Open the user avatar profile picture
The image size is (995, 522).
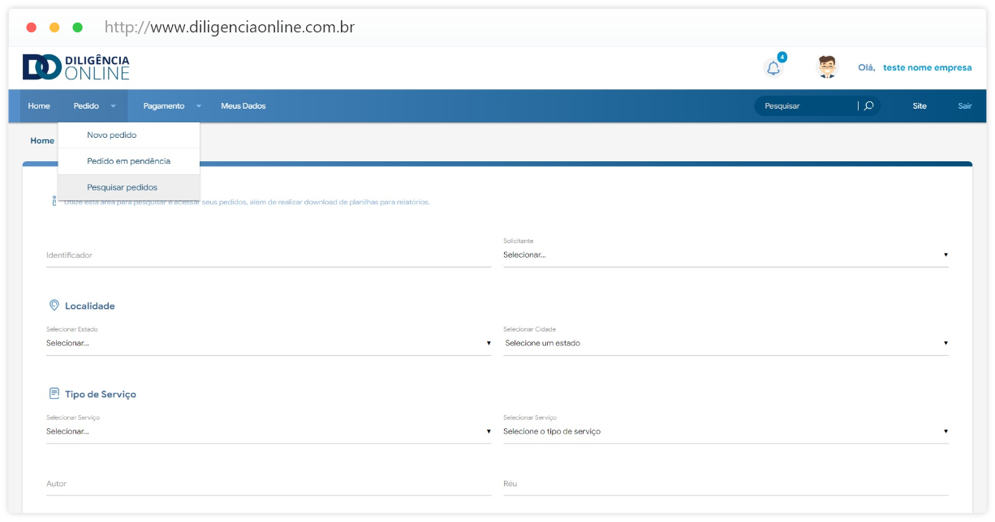tap(827, 67)
